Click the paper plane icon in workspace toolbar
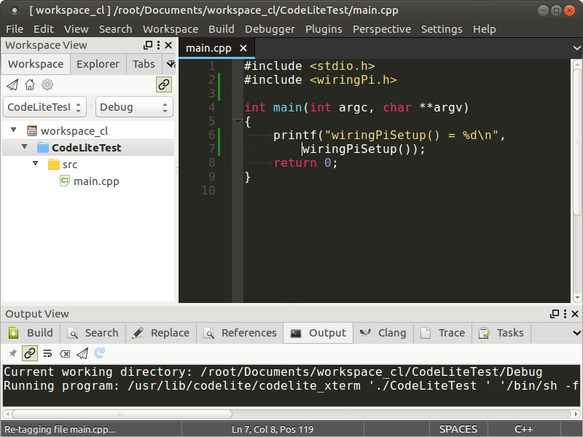Viewport: 583px width, 437px height. [12, 85]
